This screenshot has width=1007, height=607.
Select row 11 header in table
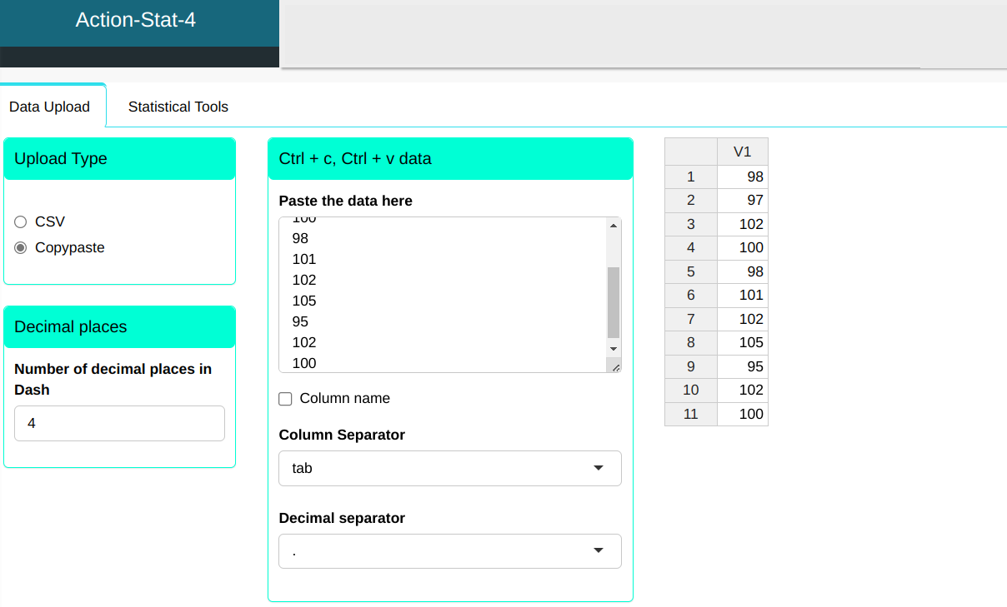(x=690, y=414)
